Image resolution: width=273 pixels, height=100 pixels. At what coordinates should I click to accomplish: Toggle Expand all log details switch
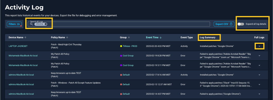pyautogui.click(x=241, y=24)
